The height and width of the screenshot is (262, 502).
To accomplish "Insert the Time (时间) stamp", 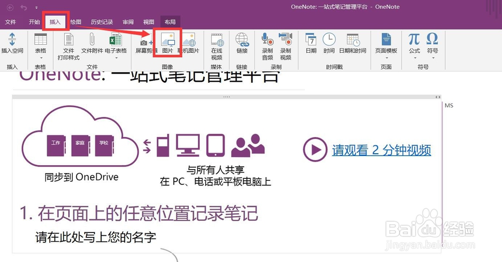I will [x=329, y=43].
